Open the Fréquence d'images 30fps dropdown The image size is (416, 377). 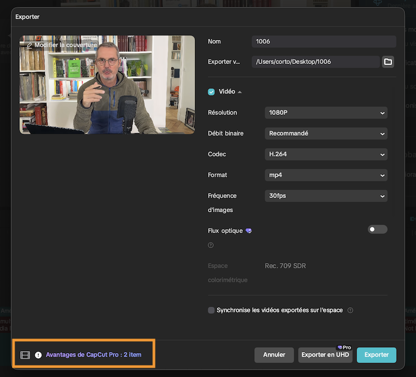(x=326, y=196)
